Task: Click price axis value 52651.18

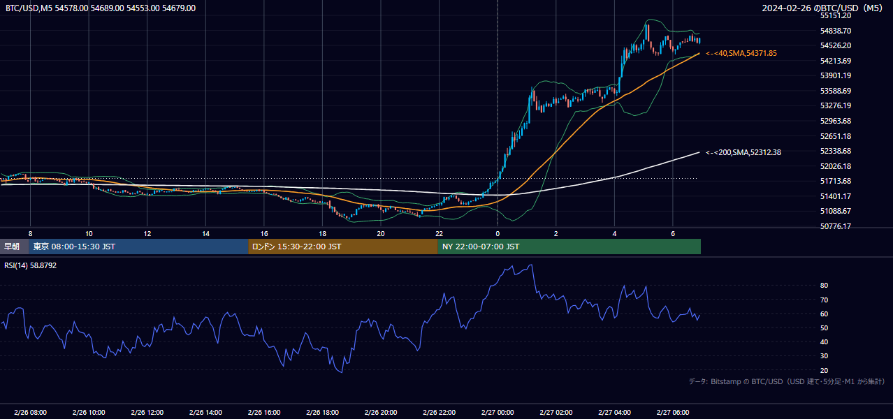Action: 835,136
